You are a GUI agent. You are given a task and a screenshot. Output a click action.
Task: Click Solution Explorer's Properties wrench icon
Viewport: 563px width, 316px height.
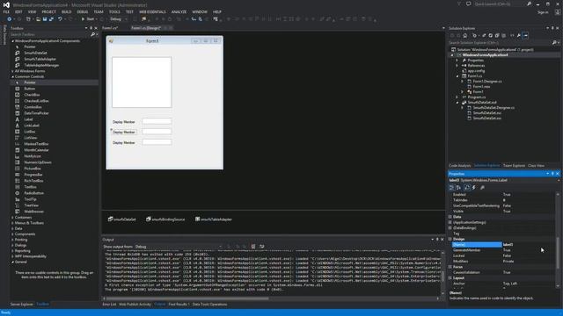519,35
